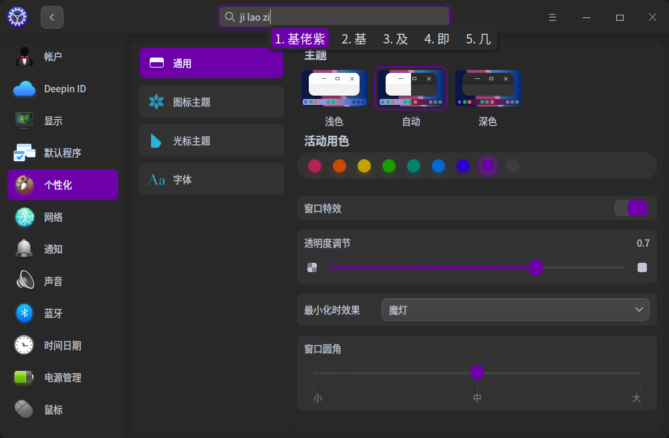The width and height of the screenshot is (669, 438).
Task: Click the 默认程序 icon
Action: 24,153
